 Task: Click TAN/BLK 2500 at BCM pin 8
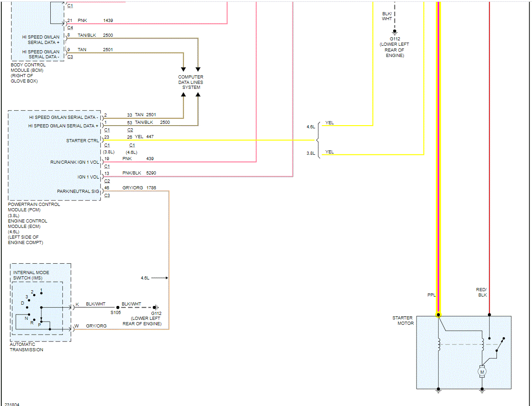95,35
